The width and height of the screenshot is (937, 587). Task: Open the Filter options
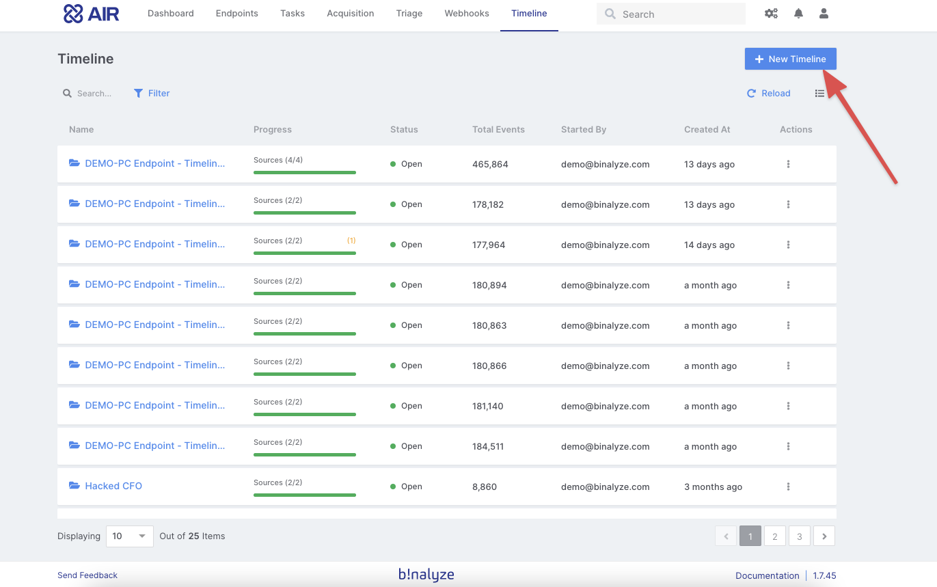point(152,94)
